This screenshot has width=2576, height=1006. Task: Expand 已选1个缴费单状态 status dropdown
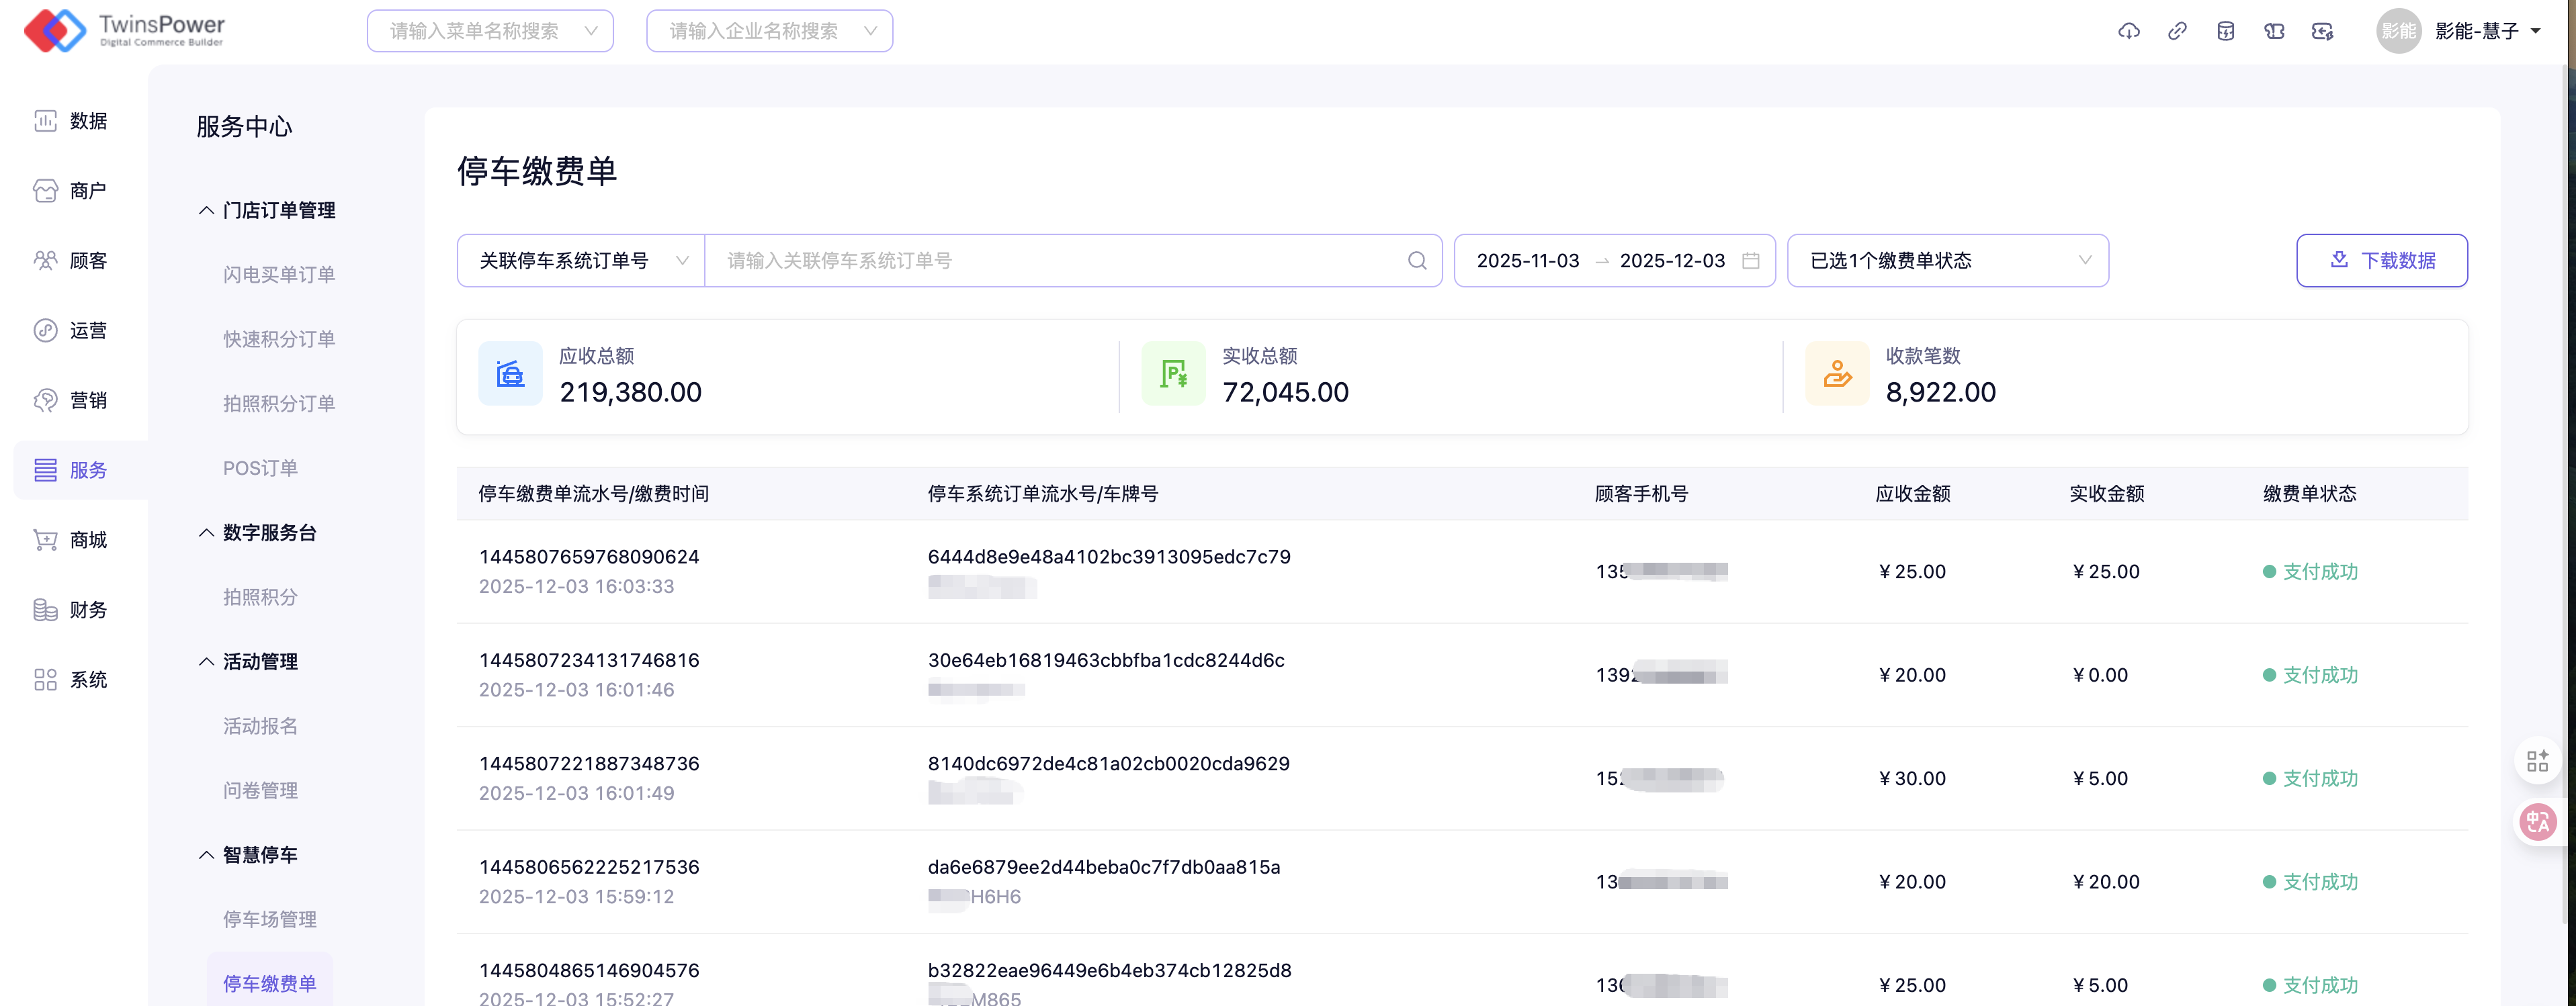tap(1947, 261)
